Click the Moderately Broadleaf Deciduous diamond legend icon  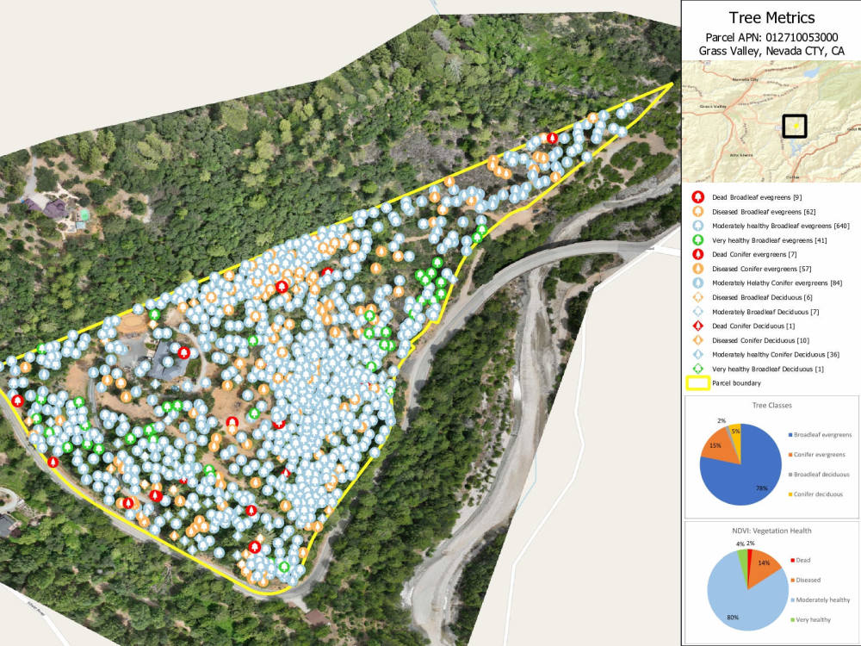(x=698, y=312)
